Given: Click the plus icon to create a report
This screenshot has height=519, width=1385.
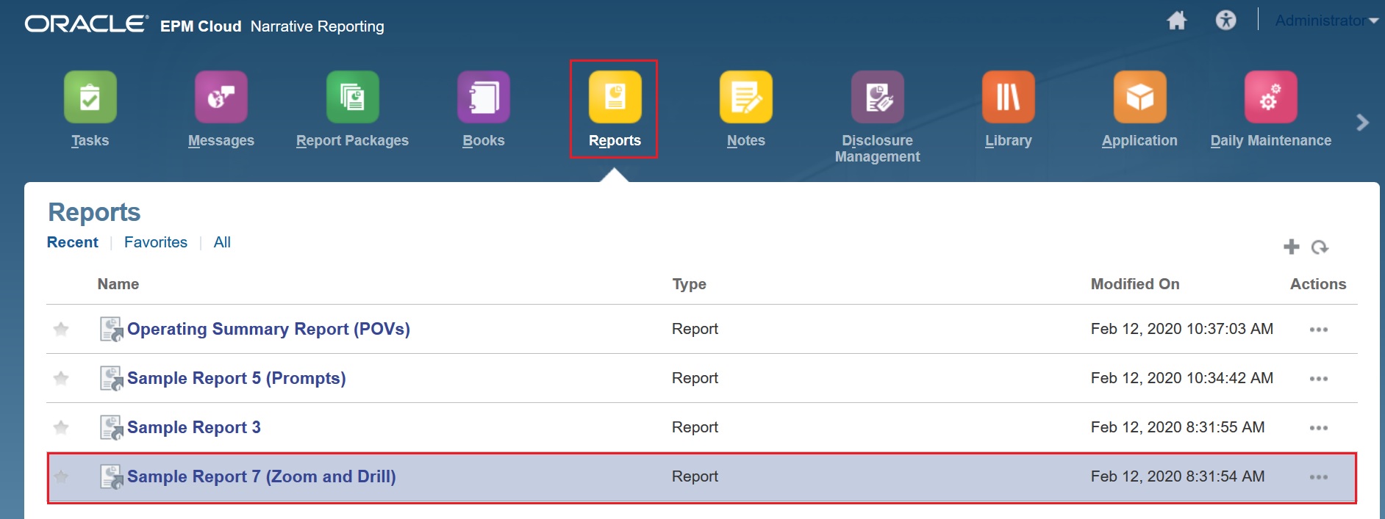Looking at the screenshot, I should click(1291, 247).
